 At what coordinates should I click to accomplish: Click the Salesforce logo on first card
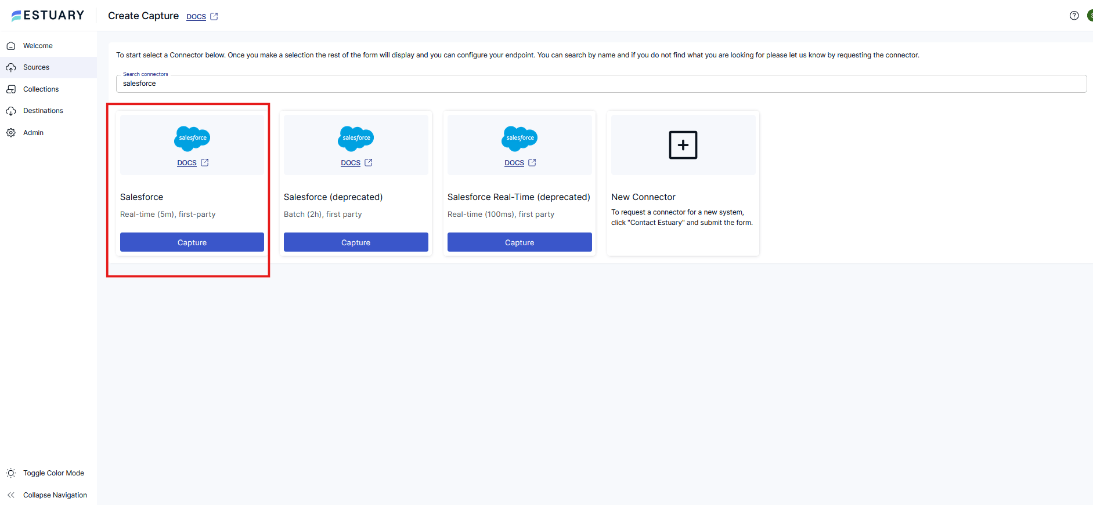192,138
